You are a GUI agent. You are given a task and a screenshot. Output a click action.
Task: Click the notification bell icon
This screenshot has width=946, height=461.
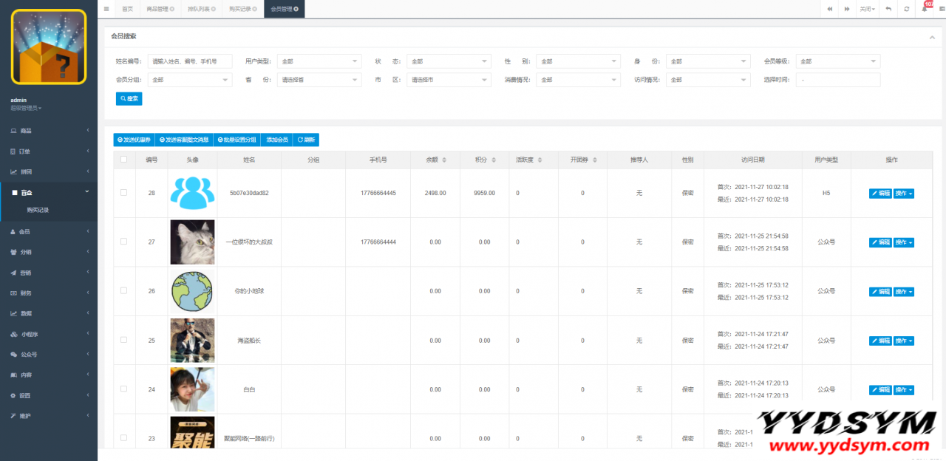[925, 9]
